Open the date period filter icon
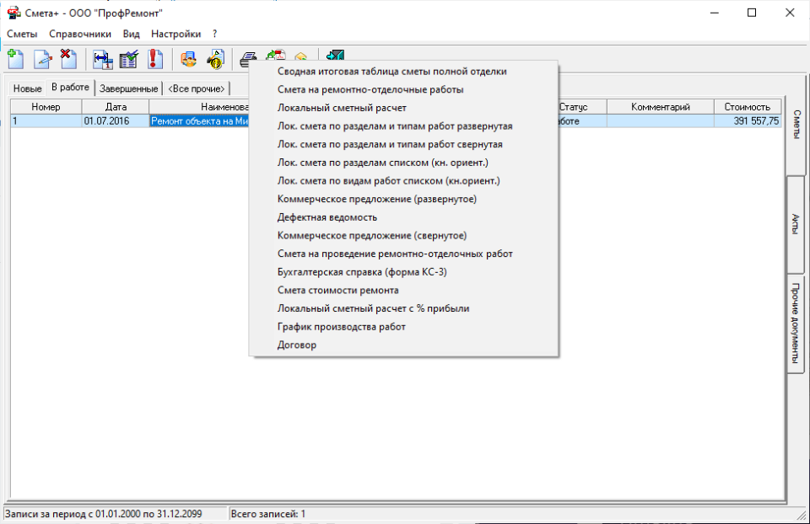This screenshot has height=524, width=810. click(103, 59)
